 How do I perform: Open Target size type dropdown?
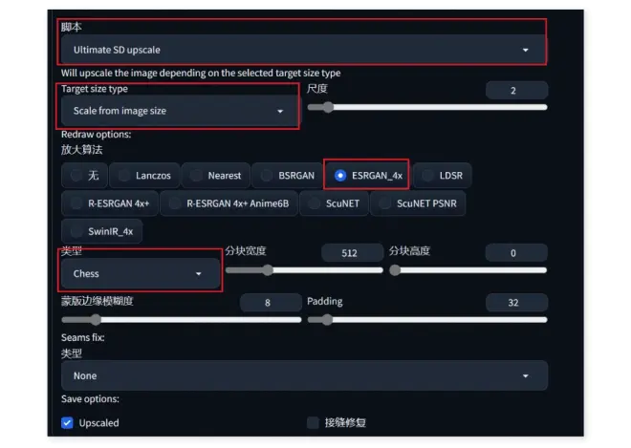[x=179, y=111]
